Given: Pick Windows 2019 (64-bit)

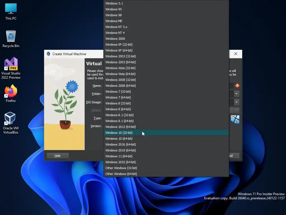Looking at the screenshot, I should click(x=166, y=150).
